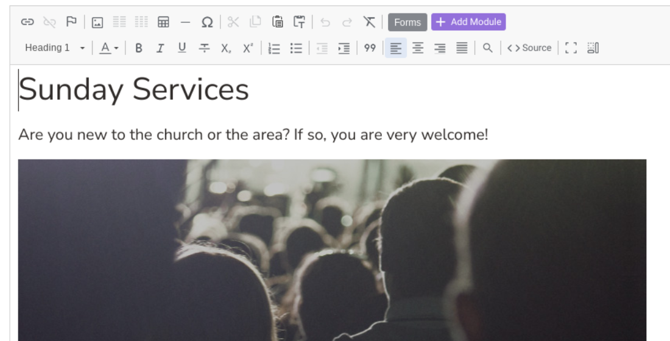This screenshot has height=341, width=670.
Task: Toggle subscript formatting
Action: pyautogui.click(x=226, y=48)
